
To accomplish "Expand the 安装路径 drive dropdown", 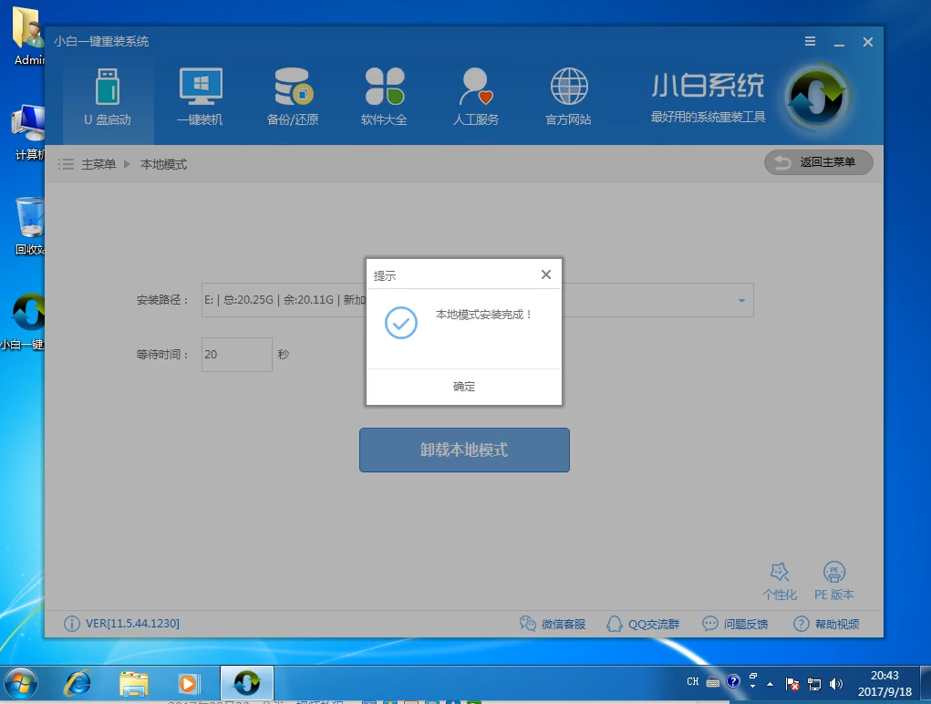I will (741, 300).
